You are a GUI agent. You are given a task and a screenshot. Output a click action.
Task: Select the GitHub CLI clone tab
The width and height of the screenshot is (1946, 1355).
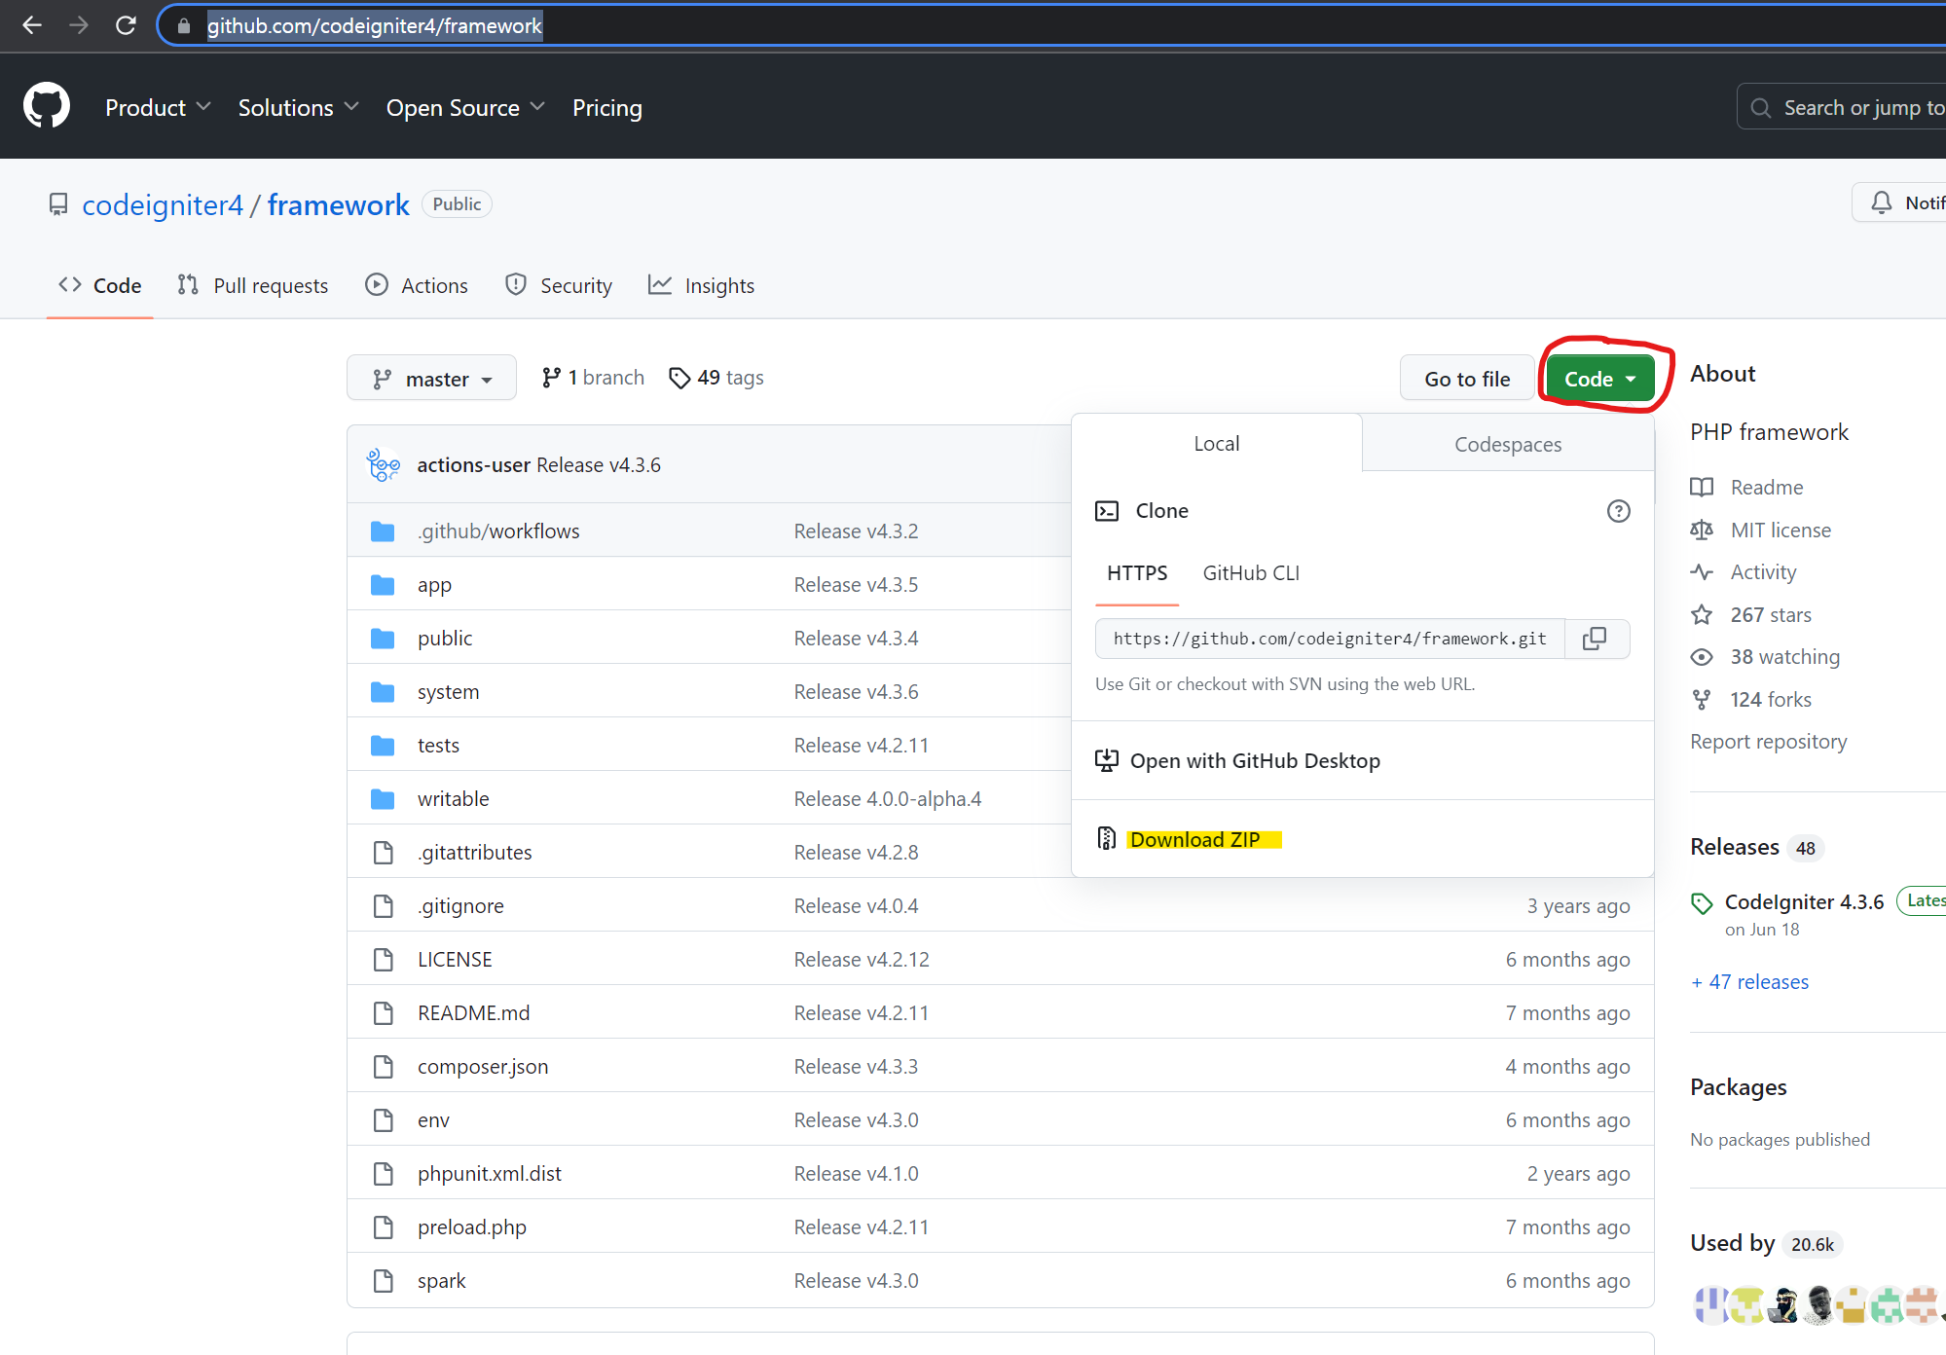click(1251, 573)
